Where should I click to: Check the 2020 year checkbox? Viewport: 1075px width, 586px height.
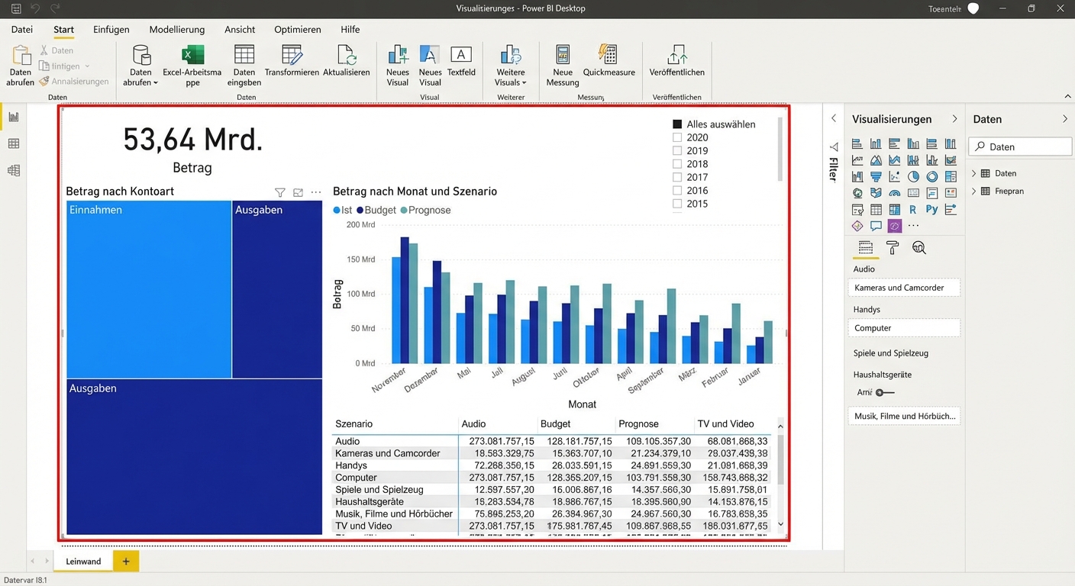point(677,137)
